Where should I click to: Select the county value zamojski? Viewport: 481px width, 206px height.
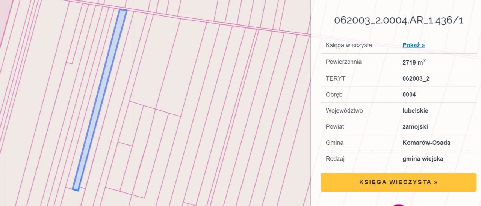click(x=415, y=127)
